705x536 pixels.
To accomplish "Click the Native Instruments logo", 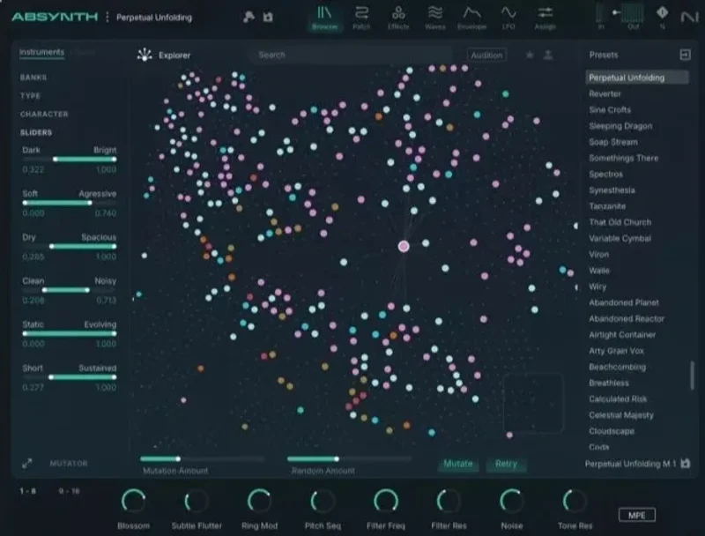I will point(689,17).
